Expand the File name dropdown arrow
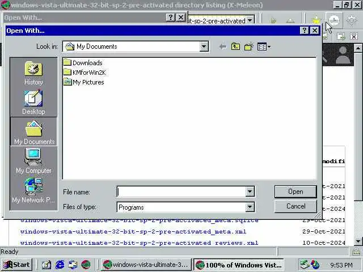Viewport: 363px width, 272px height. coord(250,192)
